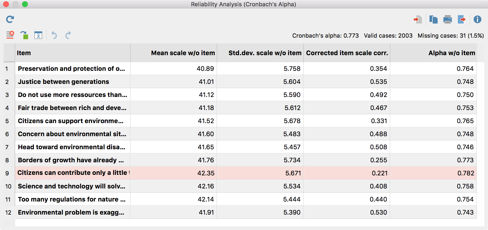Screen dimensions: 488x230
Task: Click the red-arrow insert-into-document icon
Action: point(418,19)
